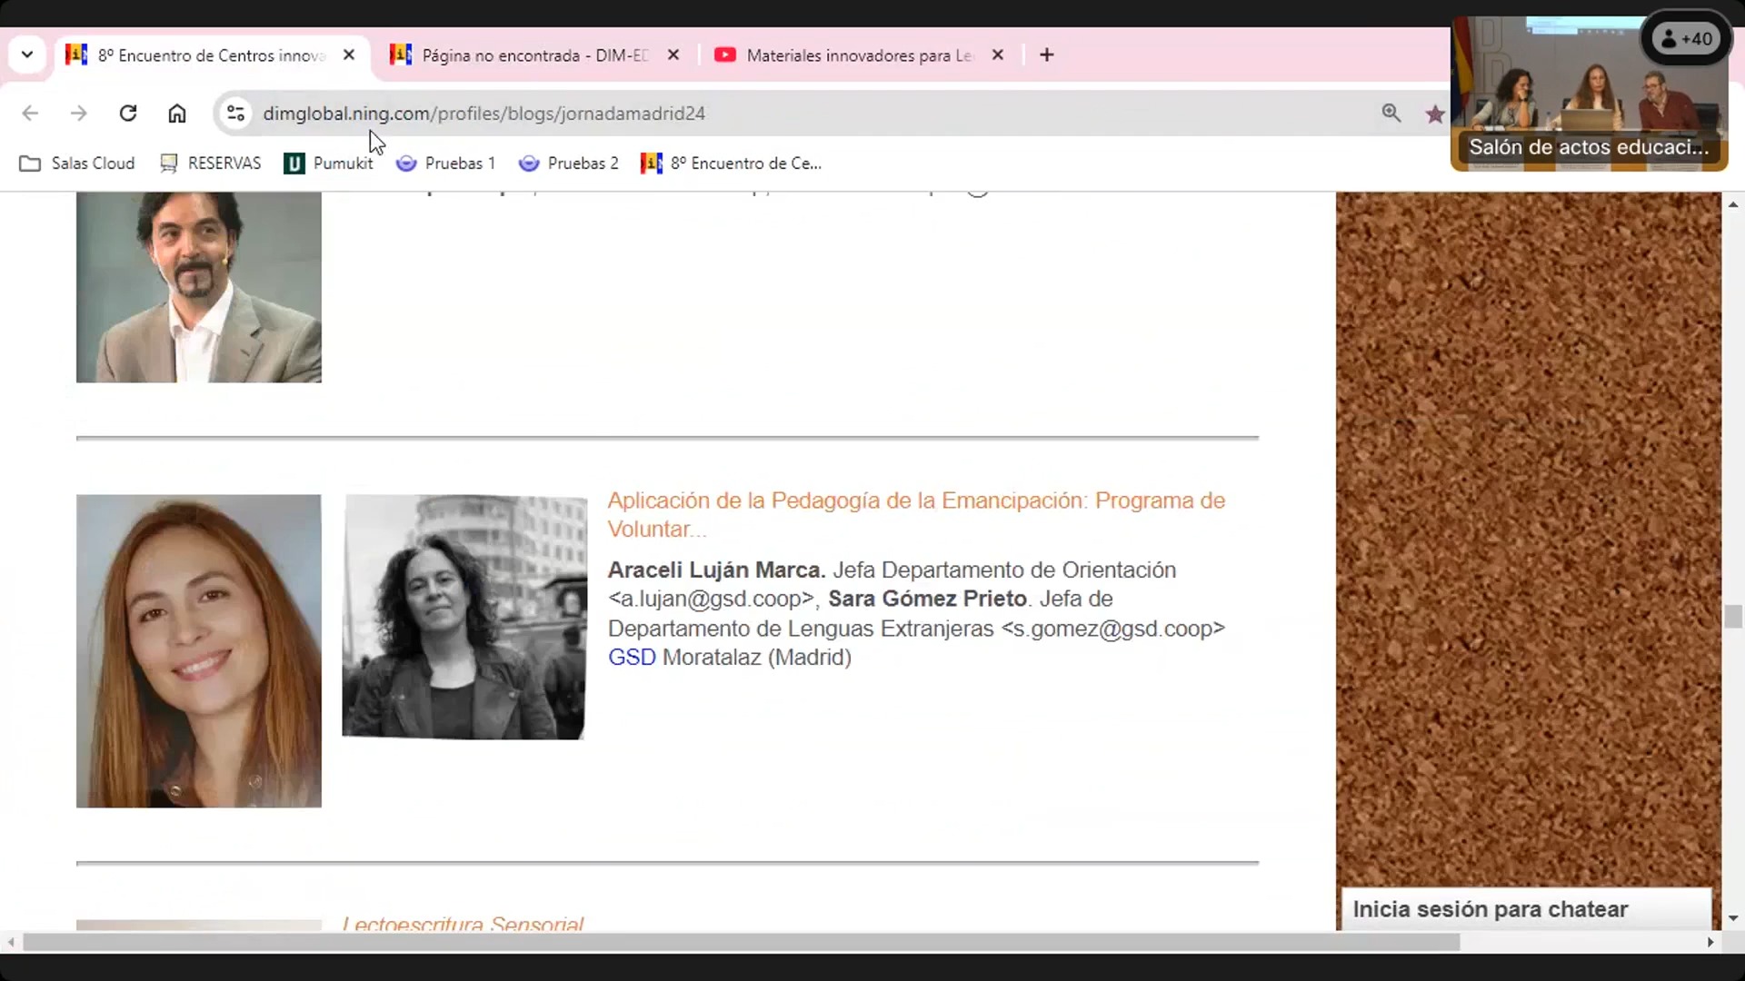Click the horizontal scrollbar left arrow
Viewport: 1745px width, 981px height.
tap(11, 943)
